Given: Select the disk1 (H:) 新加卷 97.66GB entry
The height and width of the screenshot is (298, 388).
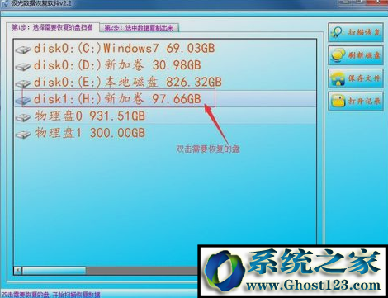Looking at the screenshot, I should [x=117, y=99].
